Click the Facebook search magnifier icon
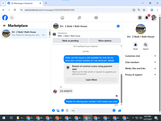The width and height of the screenshot is (161, 121). [12, 18]
